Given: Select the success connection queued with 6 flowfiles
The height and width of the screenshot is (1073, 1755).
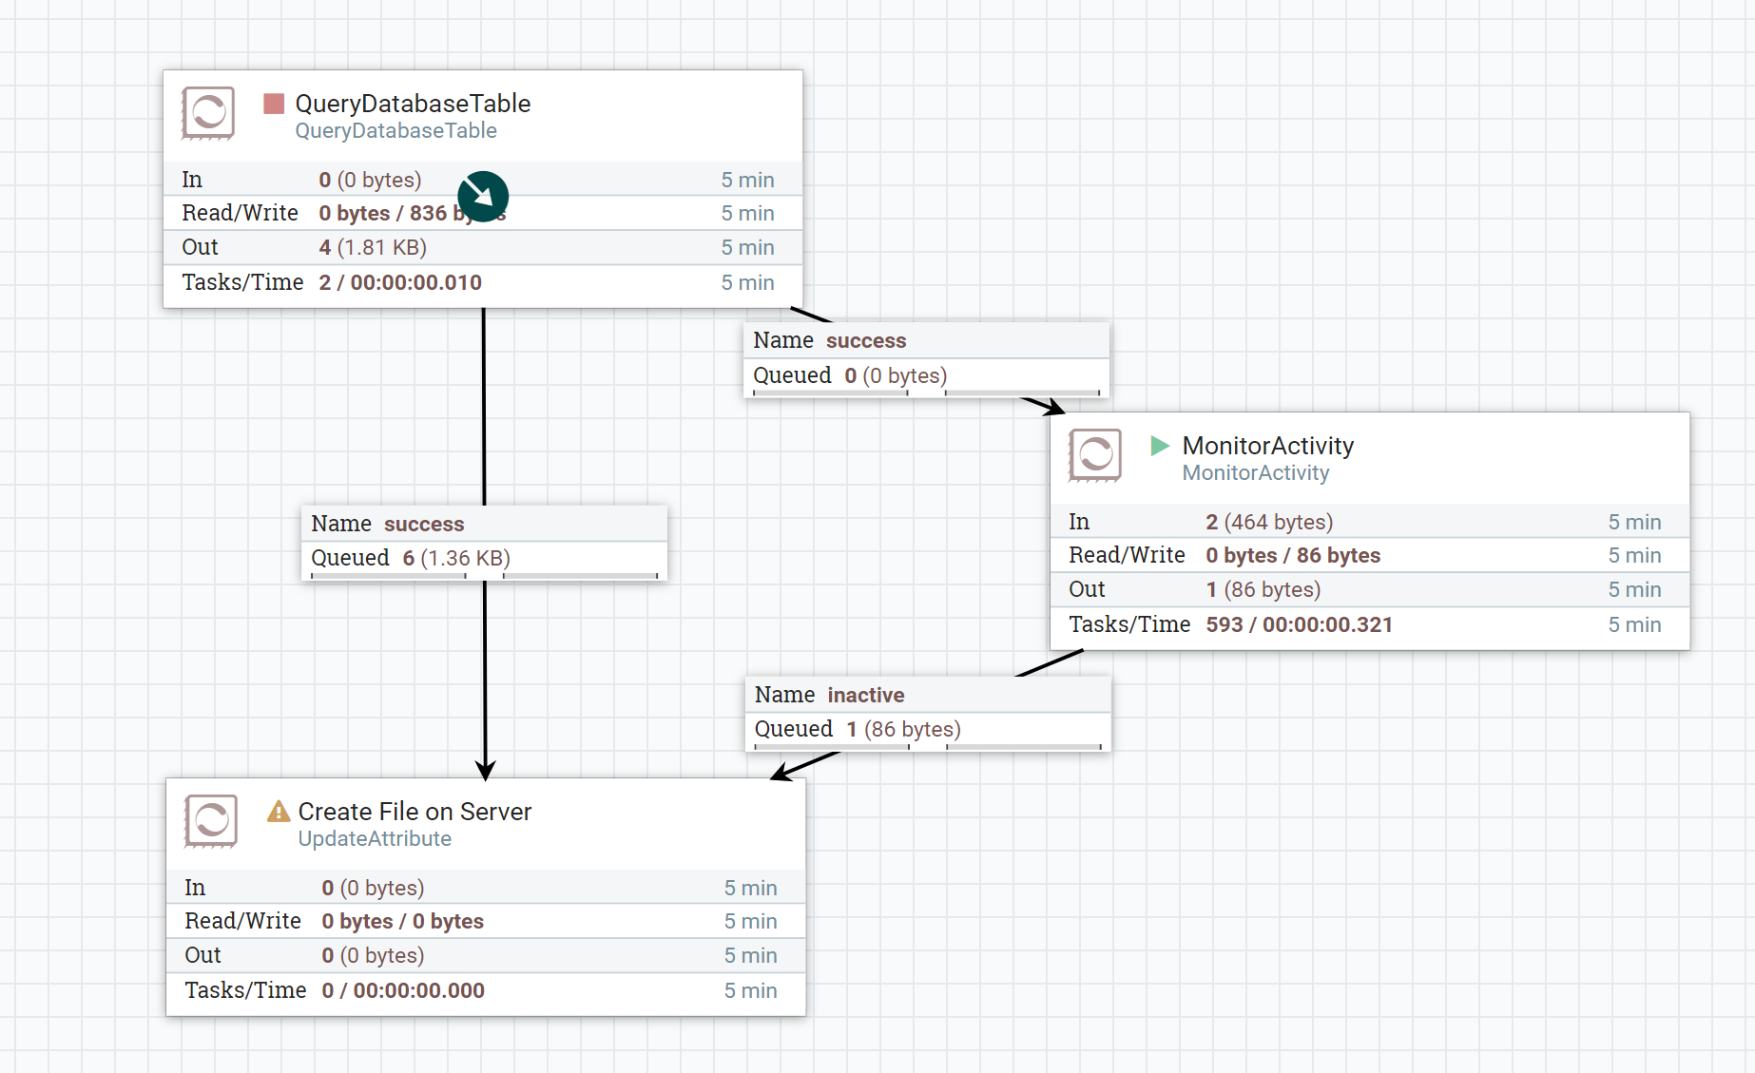Looking at the screenshot, I should point(485,542).
